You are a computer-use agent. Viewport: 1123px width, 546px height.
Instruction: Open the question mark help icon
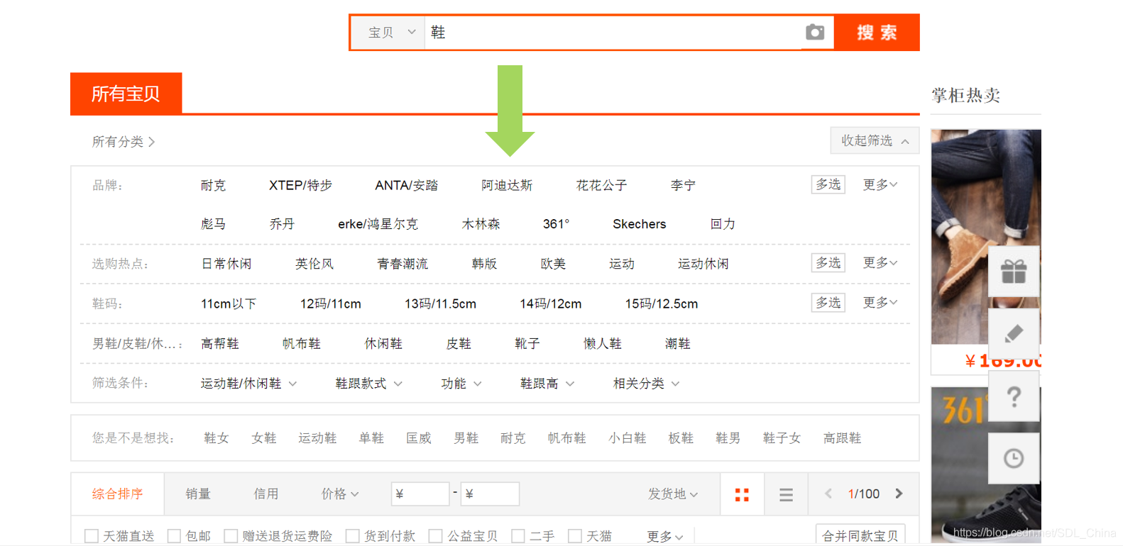coord(1014,396)
